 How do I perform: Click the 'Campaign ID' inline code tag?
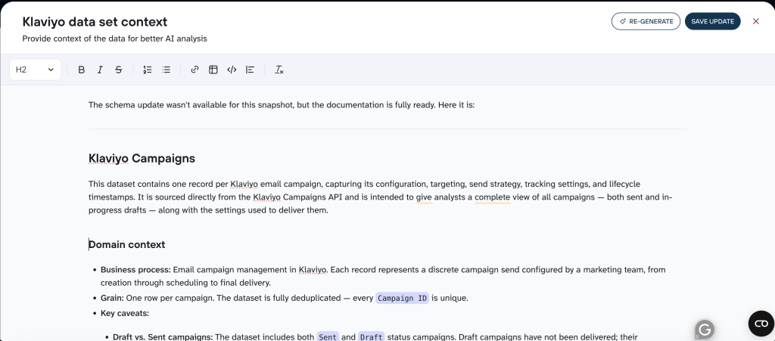click(x=403, y=298)
